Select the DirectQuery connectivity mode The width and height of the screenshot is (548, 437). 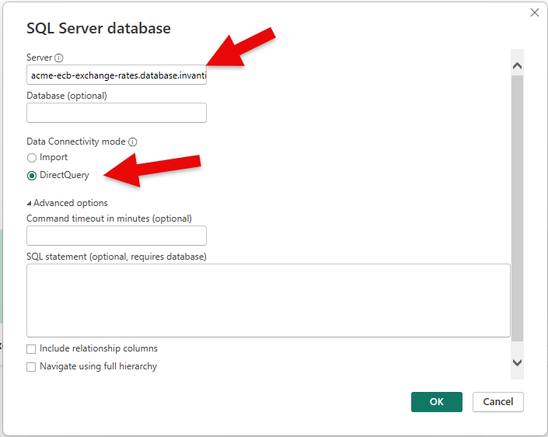[x=32, y=175]
